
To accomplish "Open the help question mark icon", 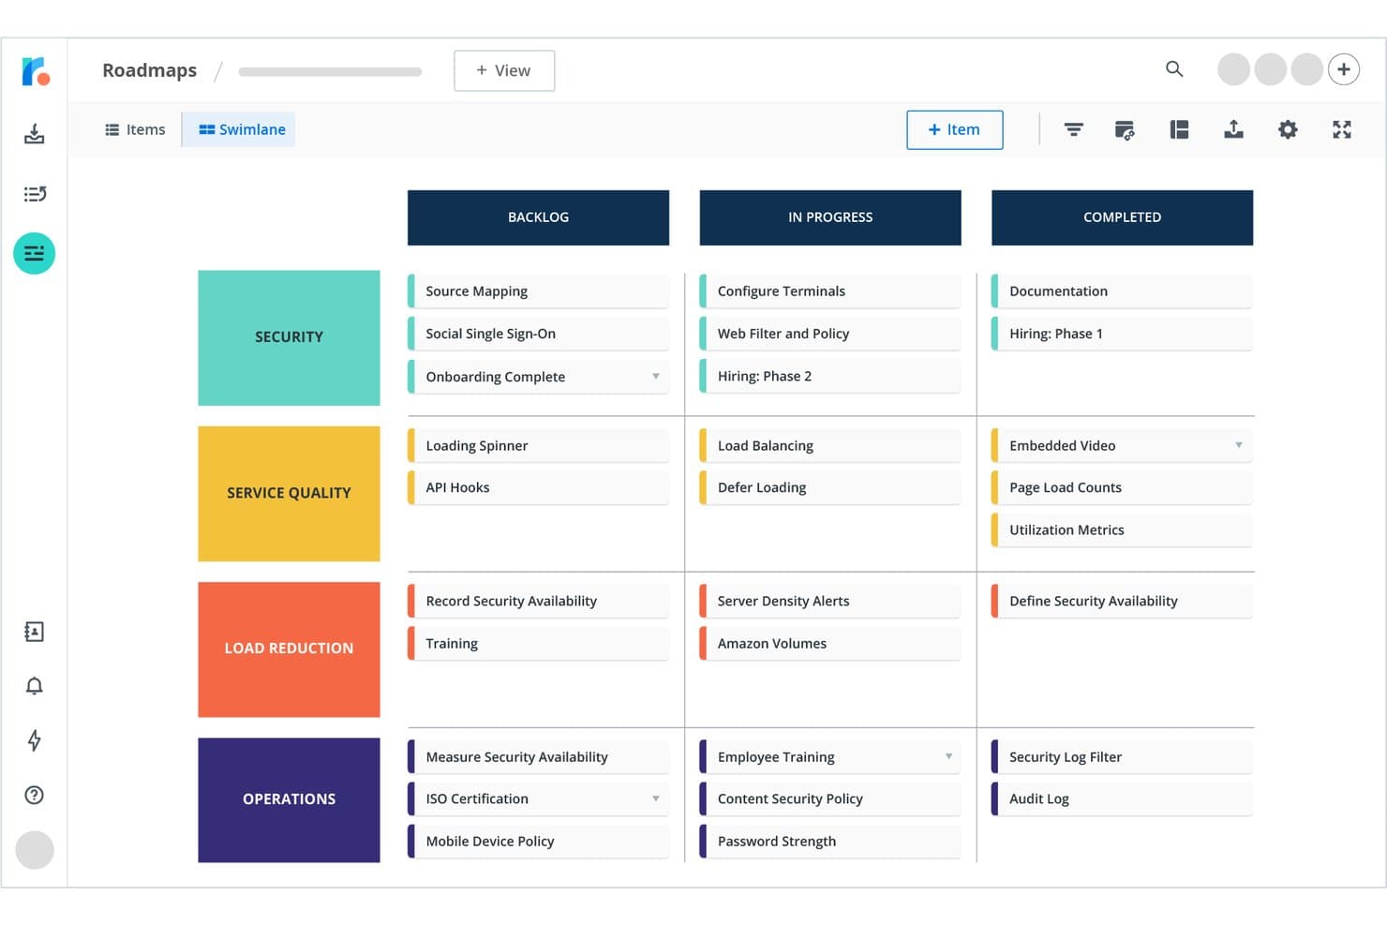I will click(35, 795).
